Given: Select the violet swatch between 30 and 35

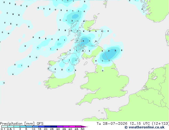Looking at the screenshot, I should pos(60,127).
